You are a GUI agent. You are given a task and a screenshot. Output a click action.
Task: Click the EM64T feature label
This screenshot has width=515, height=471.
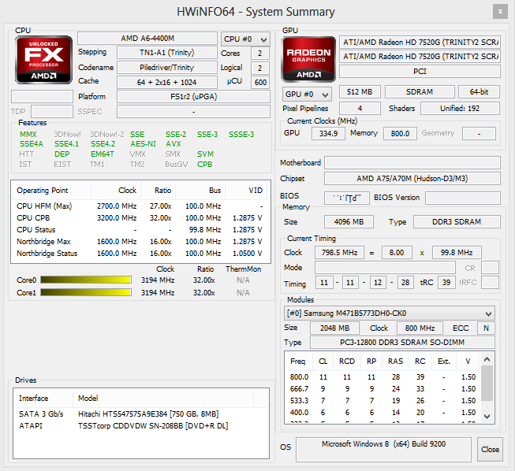point(103,154)
